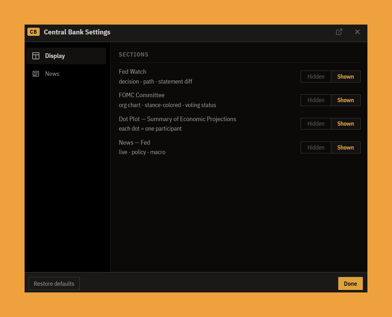Screen dimensions: 392x317
Task: Set FOMC Committee section to Shown
Action: point(346,100)
